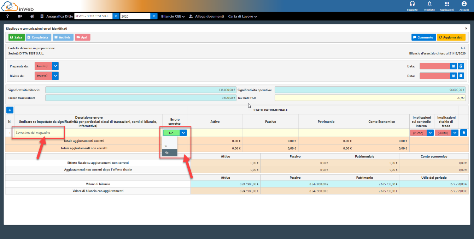Expand the company dropdown REV01 - DITTA TEST S.R.L.
Image resolution: width=474 pixels, height=239 pixels.
pyautogui.click(x=116, y=16)
